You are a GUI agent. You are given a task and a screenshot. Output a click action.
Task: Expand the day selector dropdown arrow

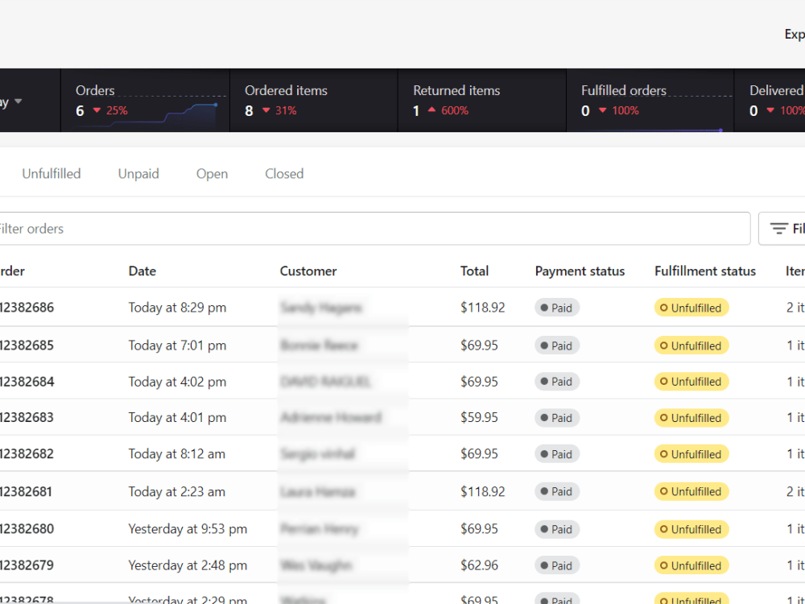pyautogui.click(x=19, y=101)
